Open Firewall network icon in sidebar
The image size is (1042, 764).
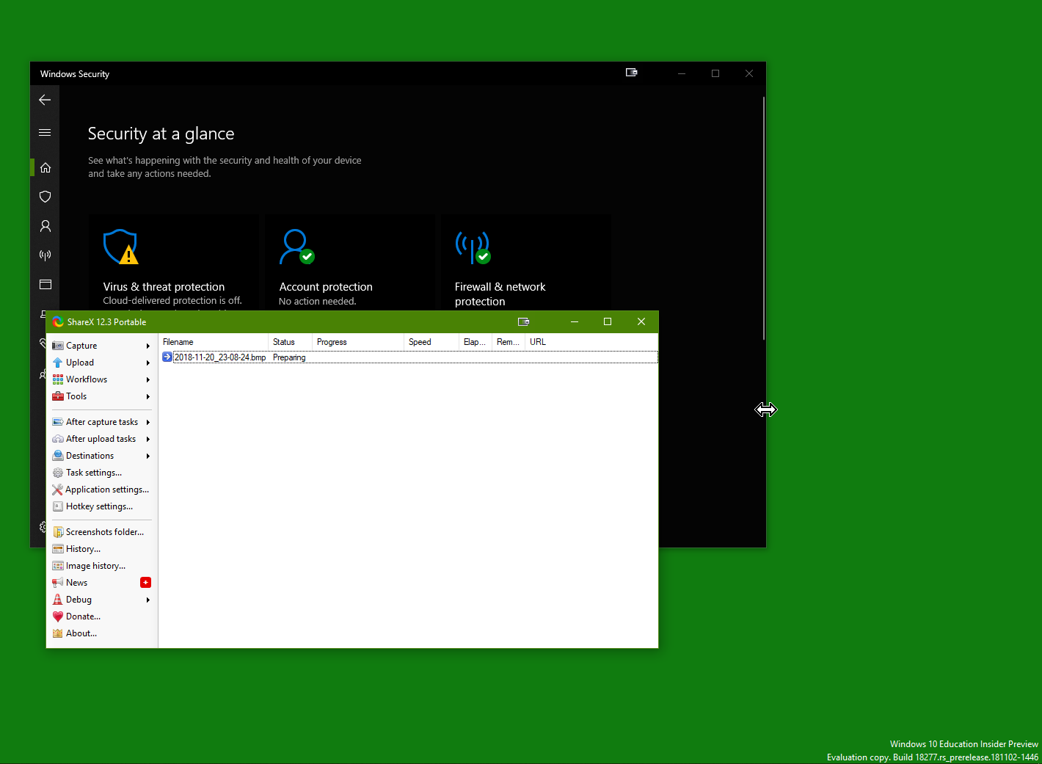click(x=45, y=255)
